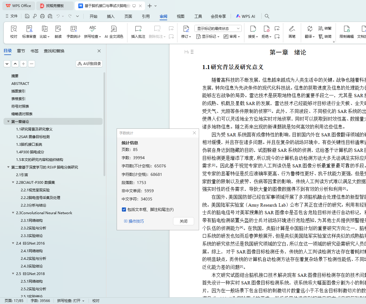Click the print preview icon
The width and height of the screenshot is (366, 304).
coord(50,16)
